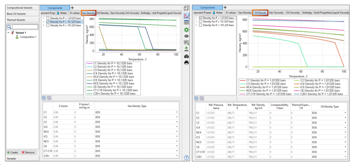Take a screenshot with the camera icon
Viewport: 352px width, 165px height.
coord(186,56)
